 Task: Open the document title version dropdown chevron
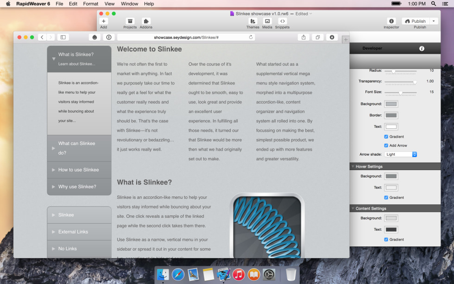pos(311,13)
